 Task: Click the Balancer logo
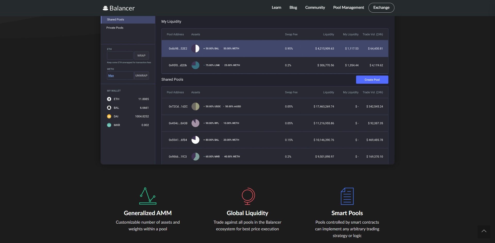[119, 8]
